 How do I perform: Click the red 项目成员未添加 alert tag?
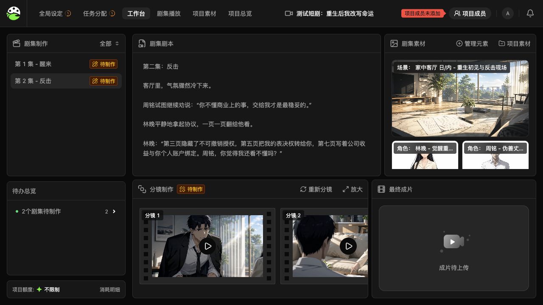423,14
